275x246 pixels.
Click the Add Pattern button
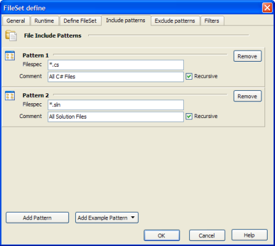coord(38,218)
